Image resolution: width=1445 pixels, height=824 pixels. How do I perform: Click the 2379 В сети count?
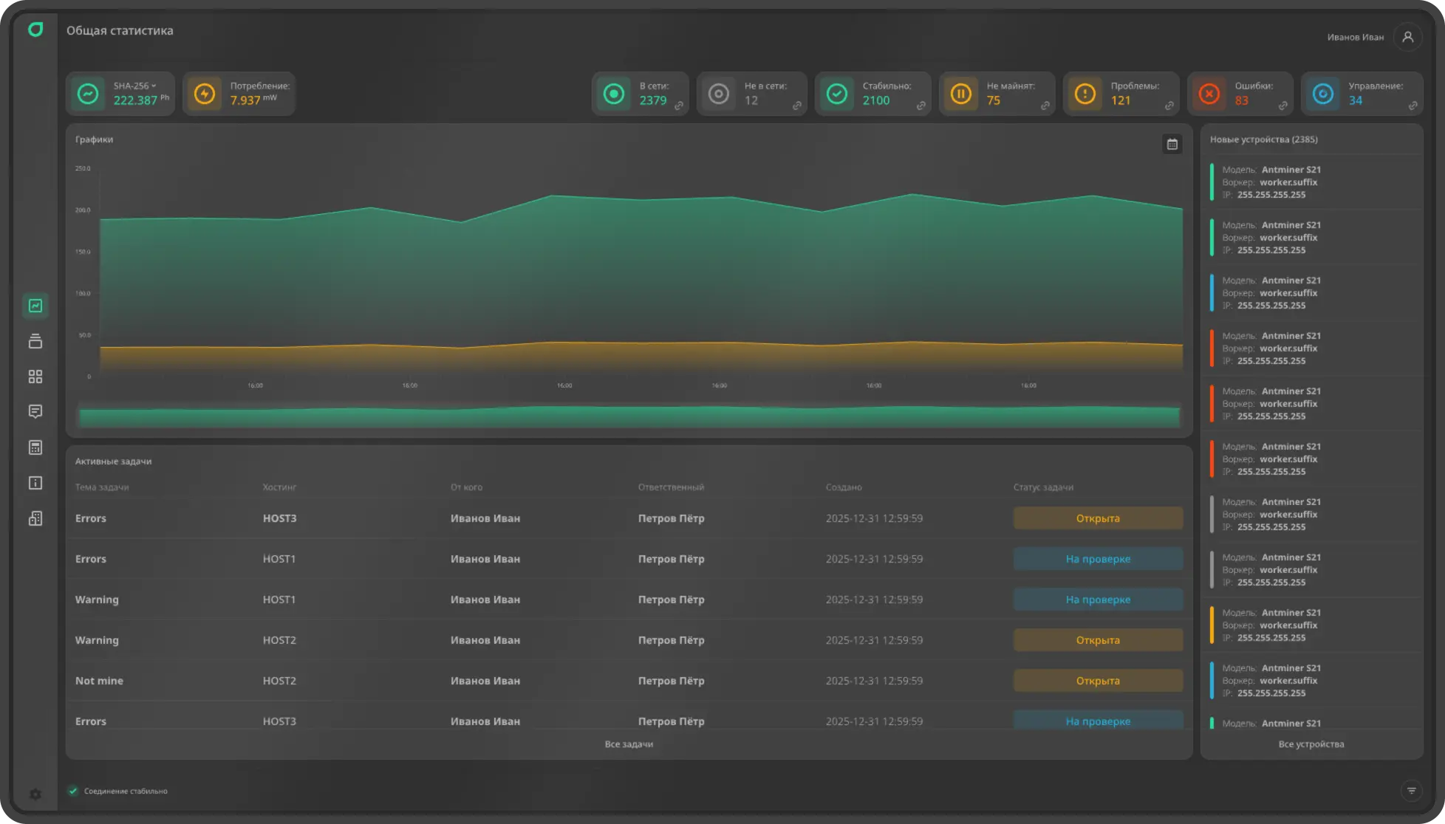(x=653, y=100)
